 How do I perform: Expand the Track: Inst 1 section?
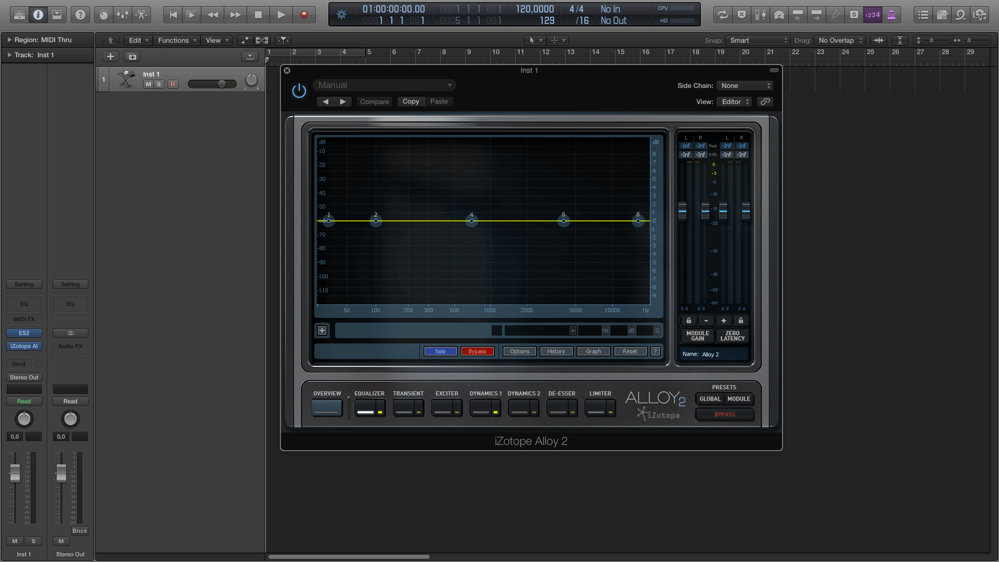tap(9, 55)
